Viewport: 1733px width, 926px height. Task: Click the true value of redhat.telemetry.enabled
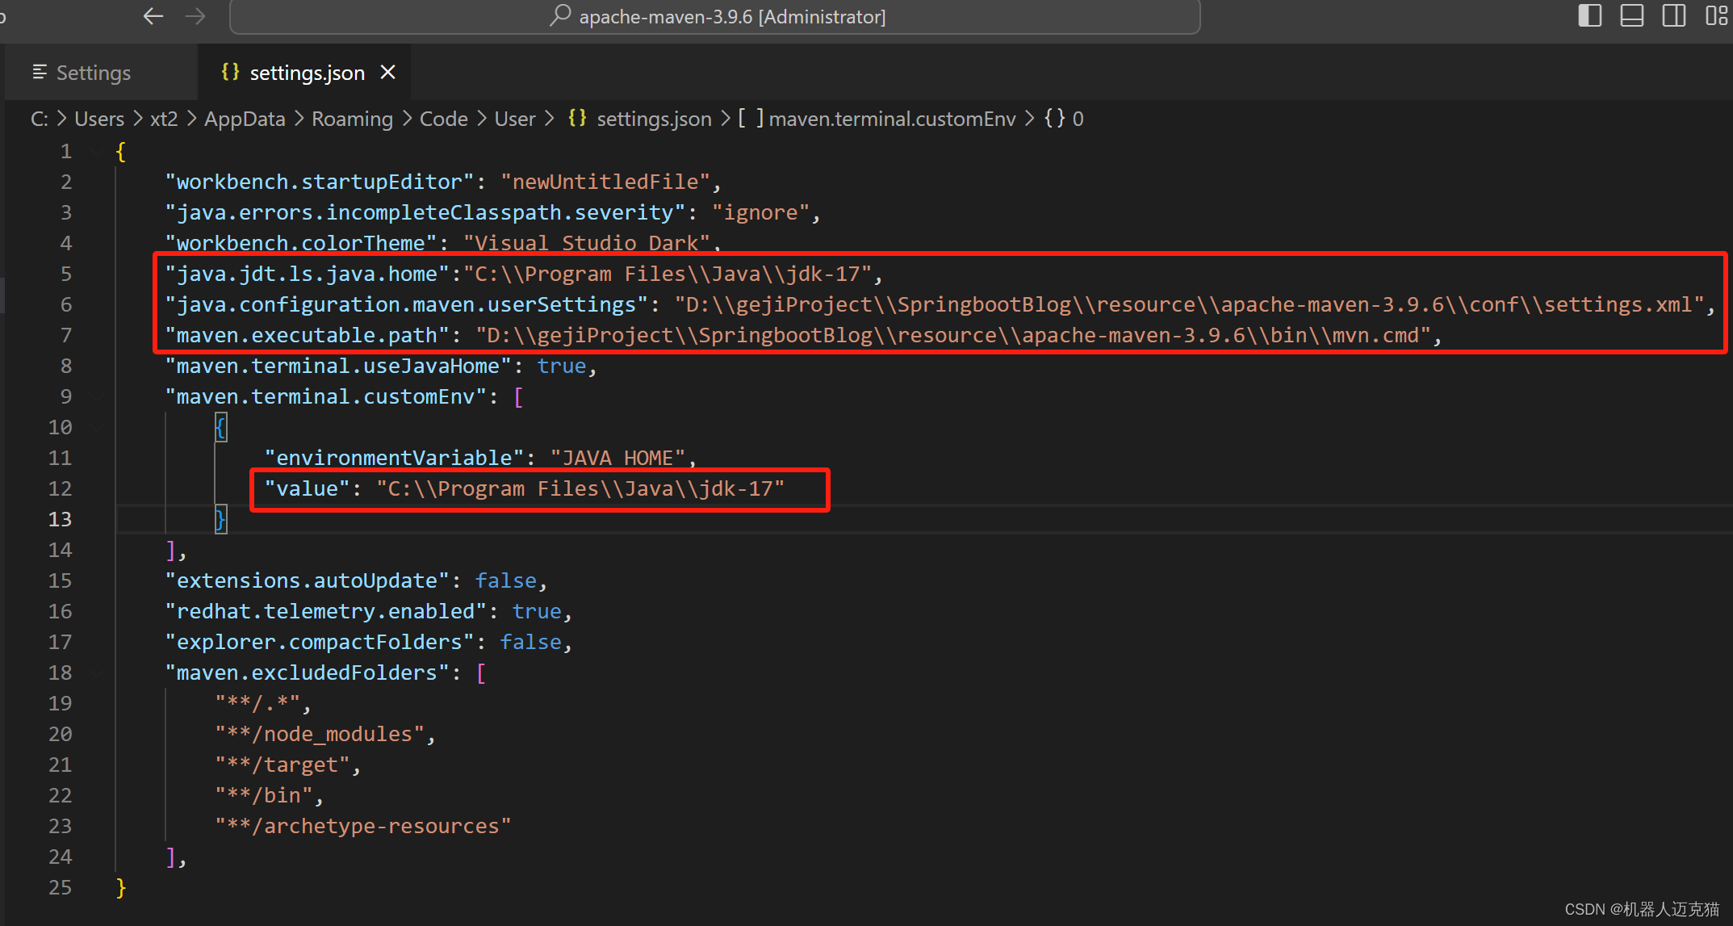click(537, 612)
